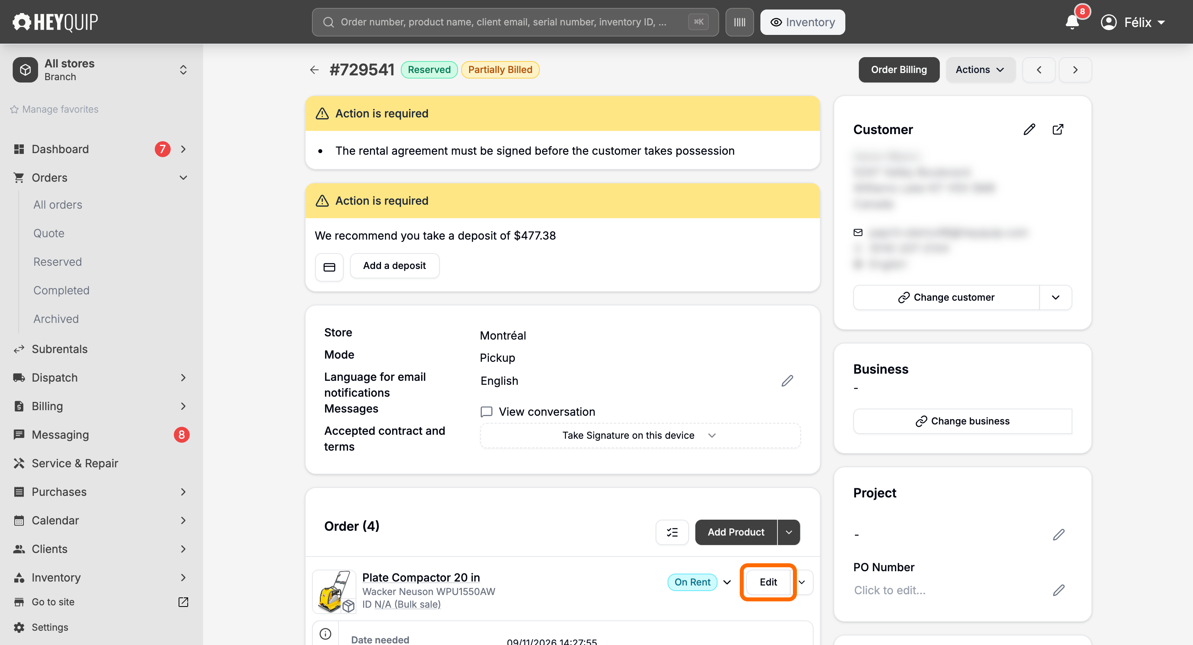The width and height of the screenshot is (1193, 645).
Task: Click Add a deposit
Action: point(394,266)
